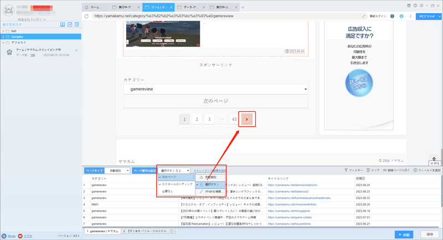Select 必要なし in pagination menu
Screen dimensions: 443x240
177,191
